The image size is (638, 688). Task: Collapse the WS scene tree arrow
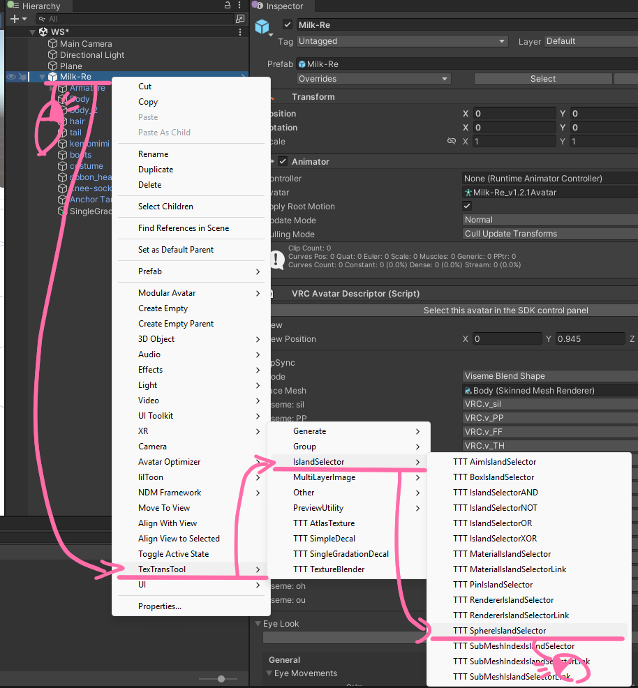(x=32, y=32)
